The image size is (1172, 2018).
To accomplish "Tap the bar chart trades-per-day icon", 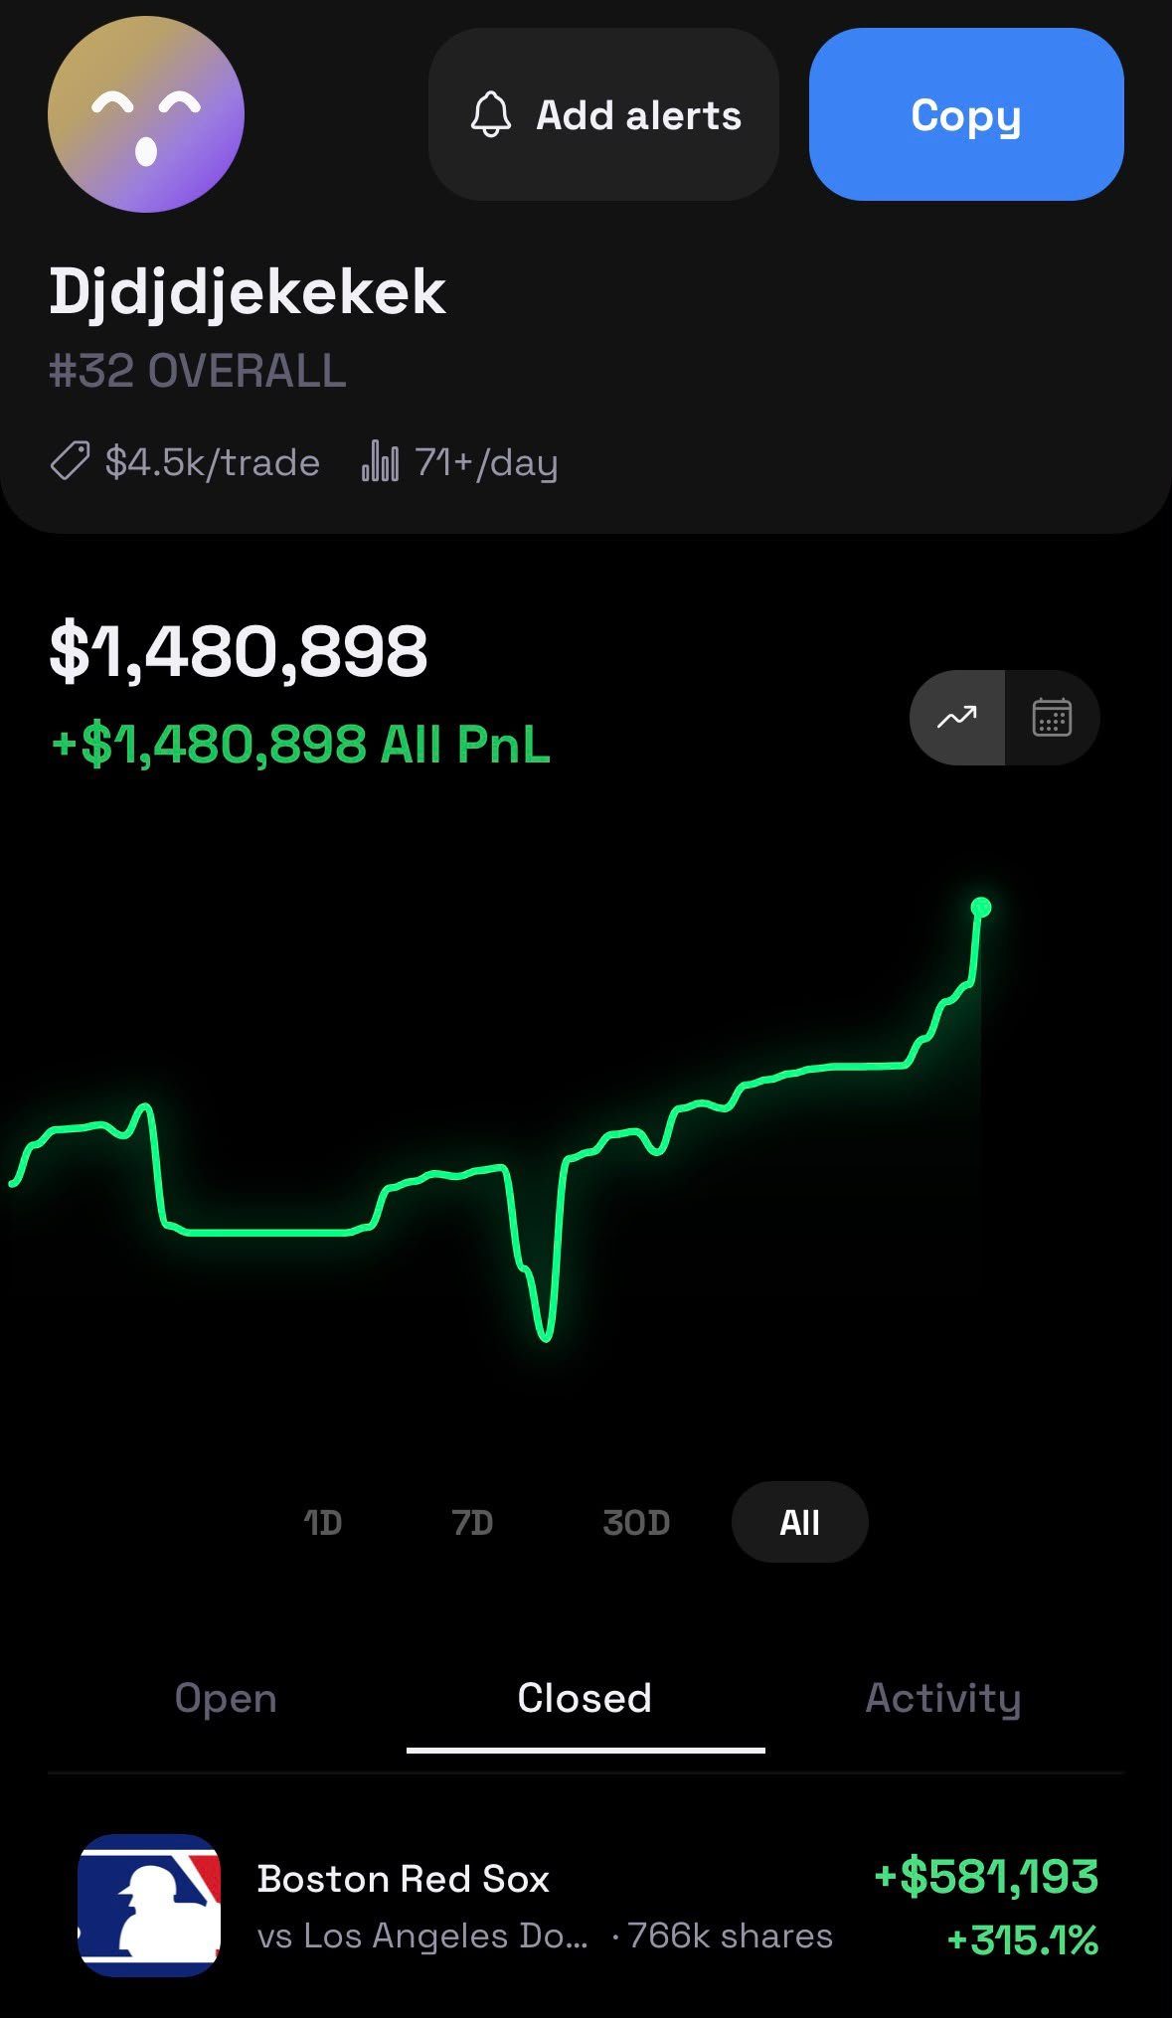I will click(380, 461).
